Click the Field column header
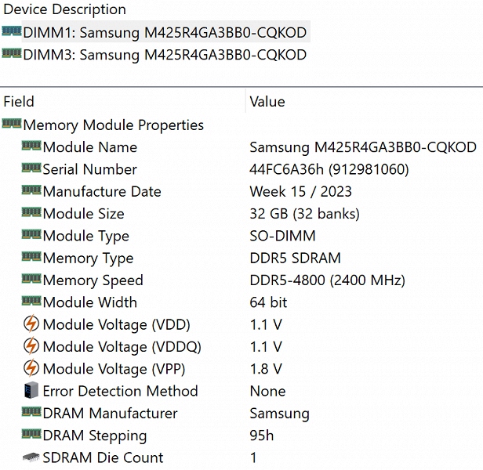The image size is (483, 470). (x=19, y=102)
